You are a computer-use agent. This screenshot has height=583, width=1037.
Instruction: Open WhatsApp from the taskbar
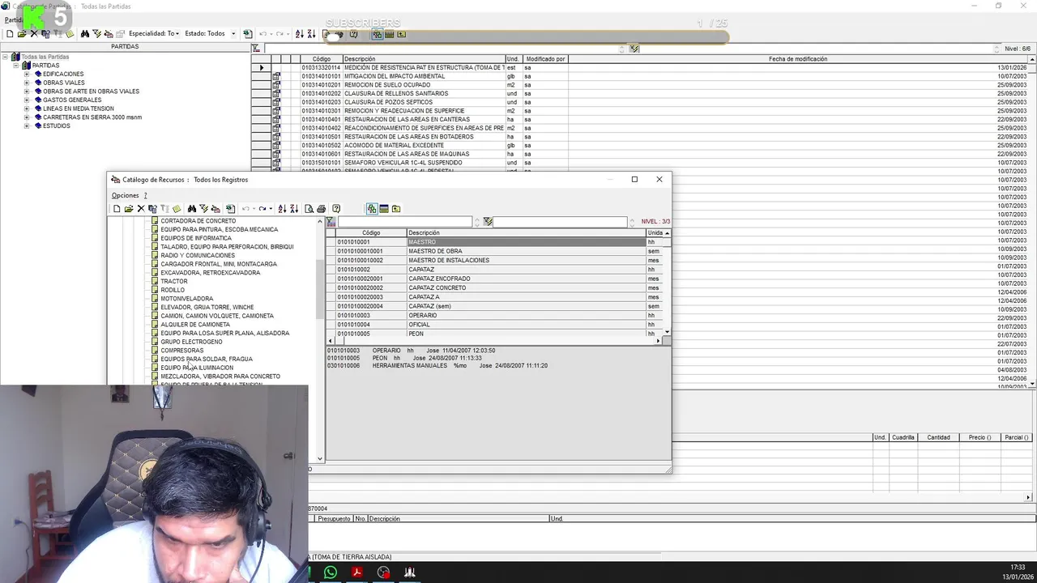click(x=331, y=572)
